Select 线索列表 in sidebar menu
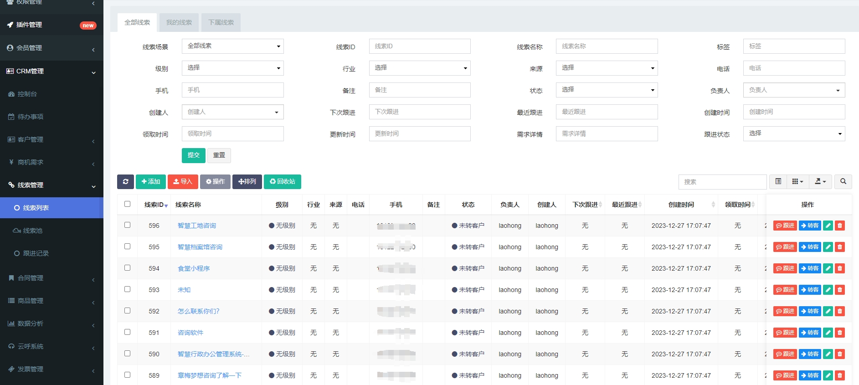This screenshot has width=859, height=385. point(51,208)
